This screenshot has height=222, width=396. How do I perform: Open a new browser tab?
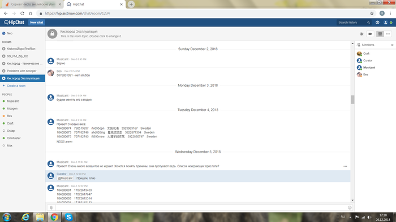point(131,5)
